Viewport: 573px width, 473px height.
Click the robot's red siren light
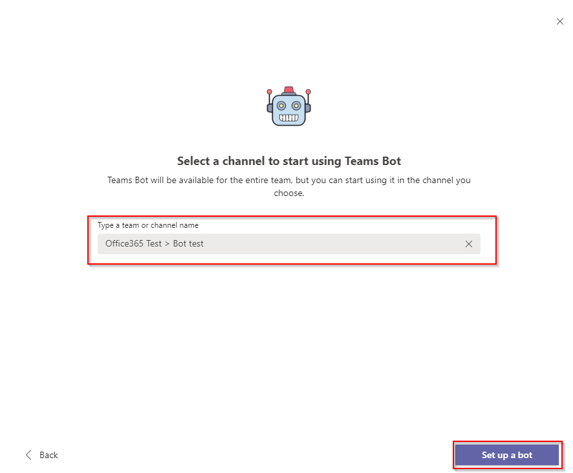(x=288, y=90)
